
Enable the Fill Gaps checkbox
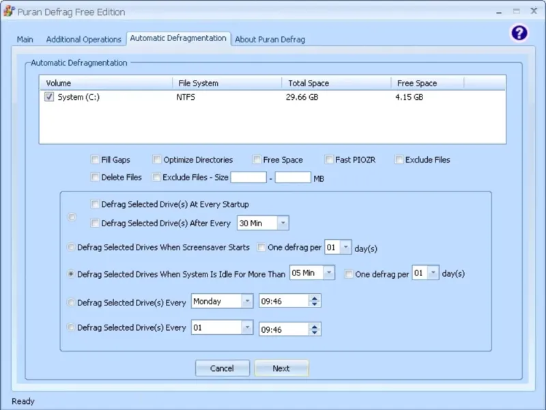pyautogui.click(x=95, y=160)
